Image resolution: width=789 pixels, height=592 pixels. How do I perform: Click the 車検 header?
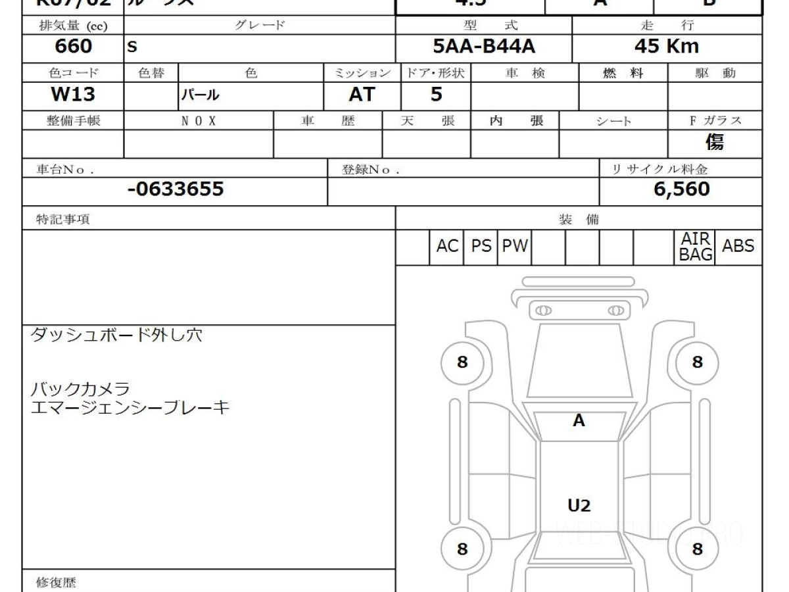(525, 73)
